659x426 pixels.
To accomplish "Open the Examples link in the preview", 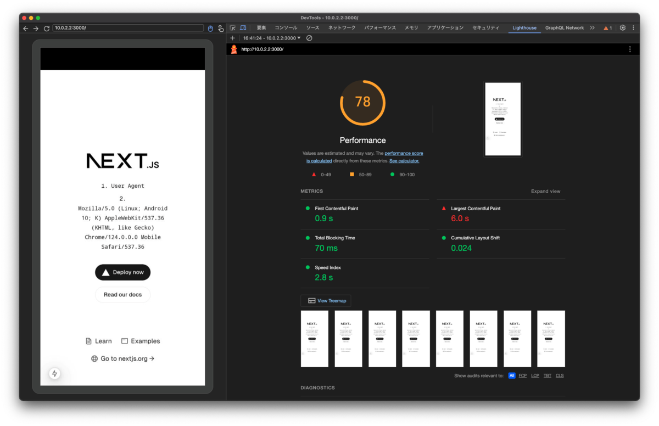I will tap(141, 341).
